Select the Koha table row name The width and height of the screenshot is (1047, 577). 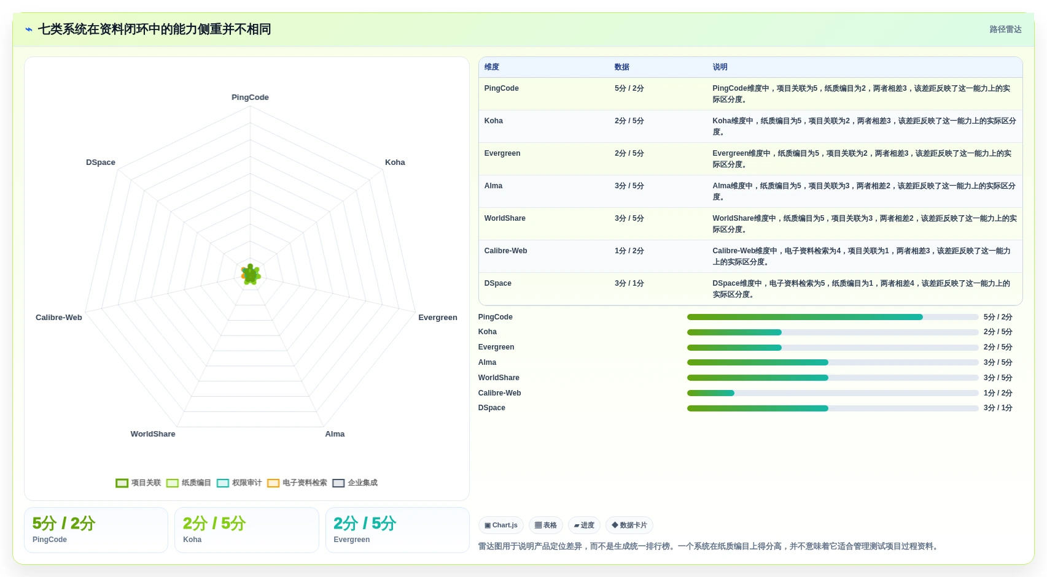pyautogui.click(x=493, y=121)
